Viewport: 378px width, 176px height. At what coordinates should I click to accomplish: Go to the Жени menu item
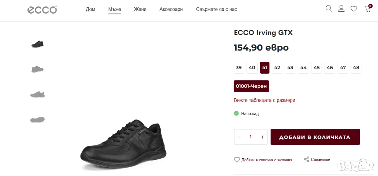click(140, 9)
